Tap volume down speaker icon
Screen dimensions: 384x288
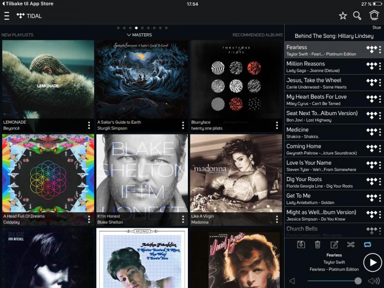292,281
